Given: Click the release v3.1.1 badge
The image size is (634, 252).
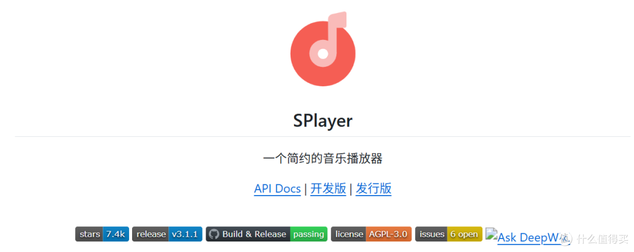Looking at the screenshot, I should pos(167,234).
